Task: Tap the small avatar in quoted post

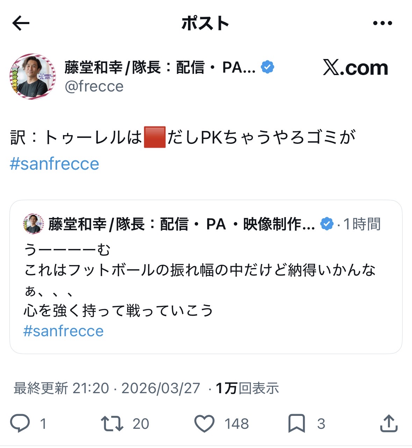Action: tap(33, 224)
